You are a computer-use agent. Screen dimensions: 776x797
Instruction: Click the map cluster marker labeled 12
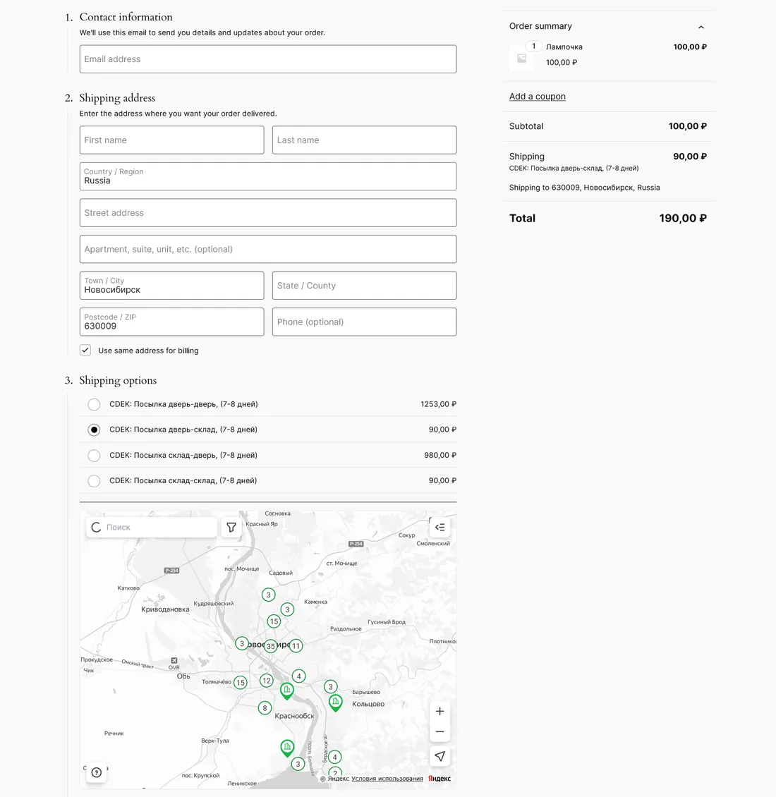click(267, 681)
